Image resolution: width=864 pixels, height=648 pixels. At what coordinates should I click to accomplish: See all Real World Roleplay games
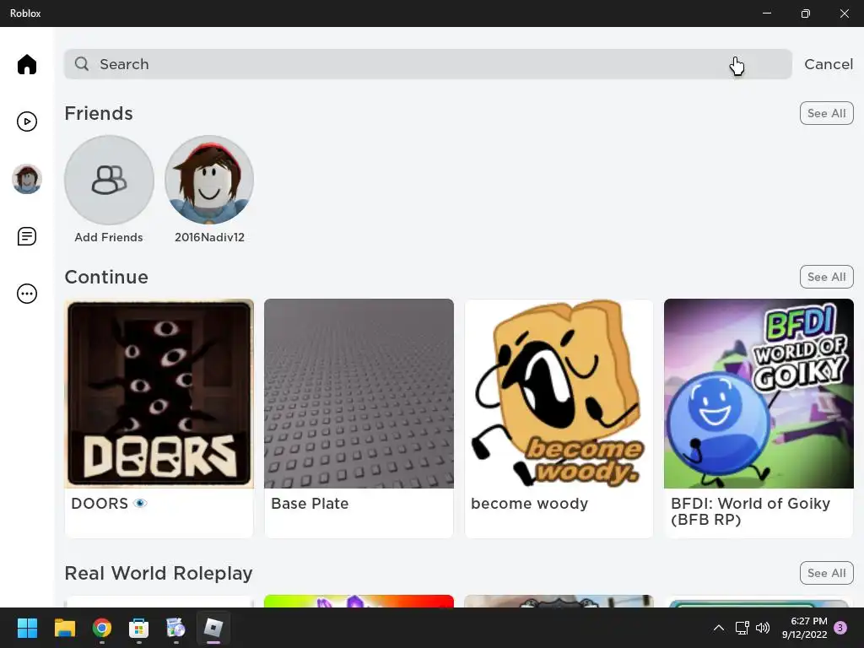[826, 573]
